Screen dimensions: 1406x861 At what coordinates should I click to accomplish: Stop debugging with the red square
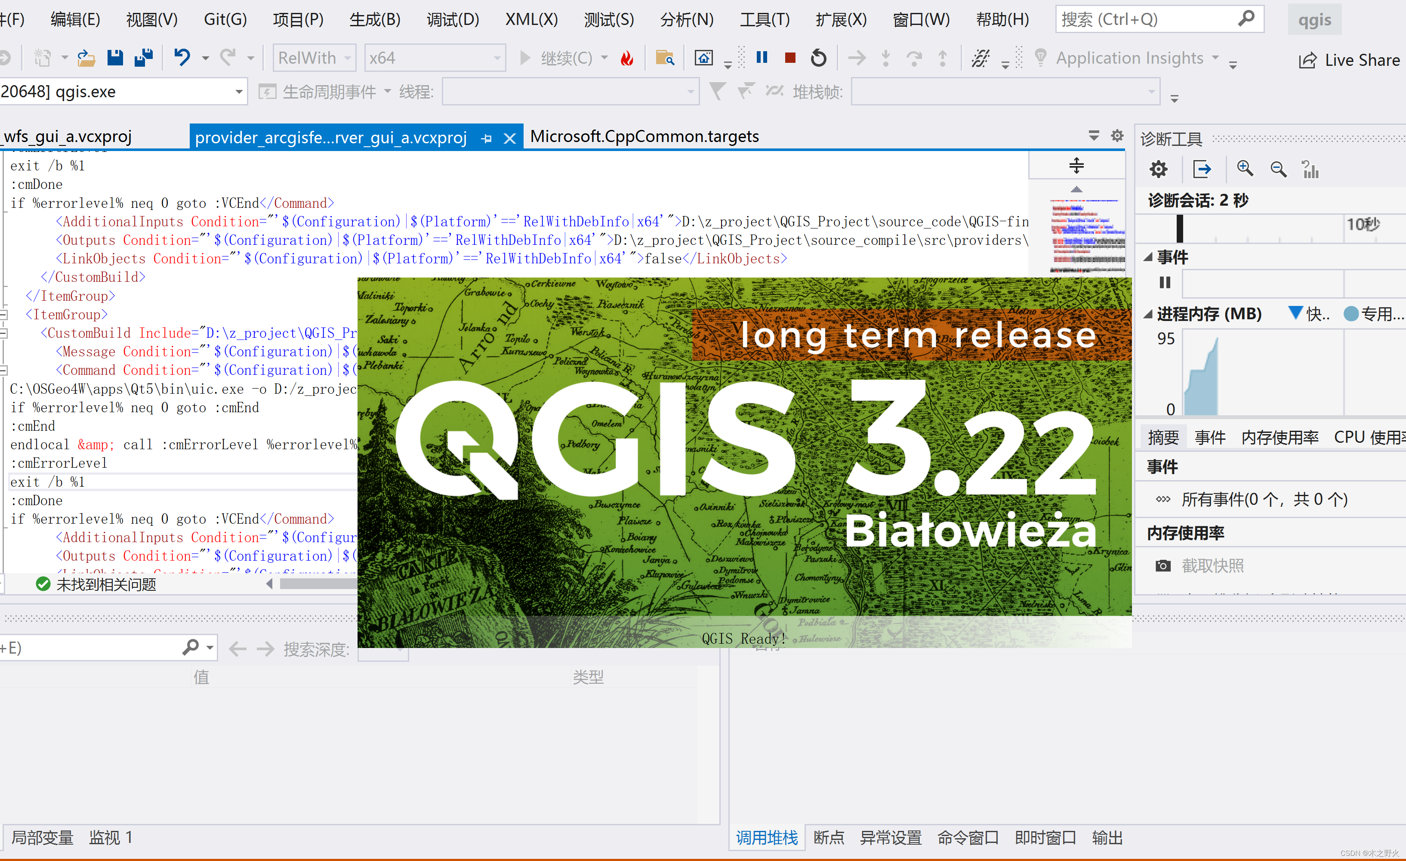coord(790,58)
